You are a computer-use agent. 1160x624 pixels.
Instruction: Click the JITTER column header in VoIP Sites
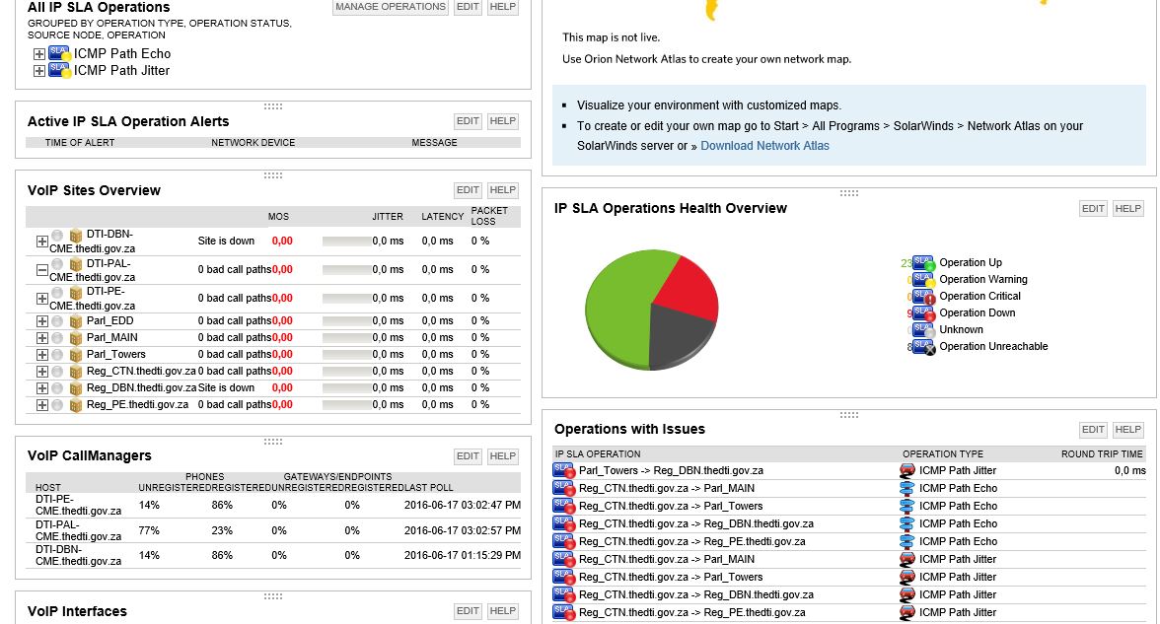click(x=388, y=217)
